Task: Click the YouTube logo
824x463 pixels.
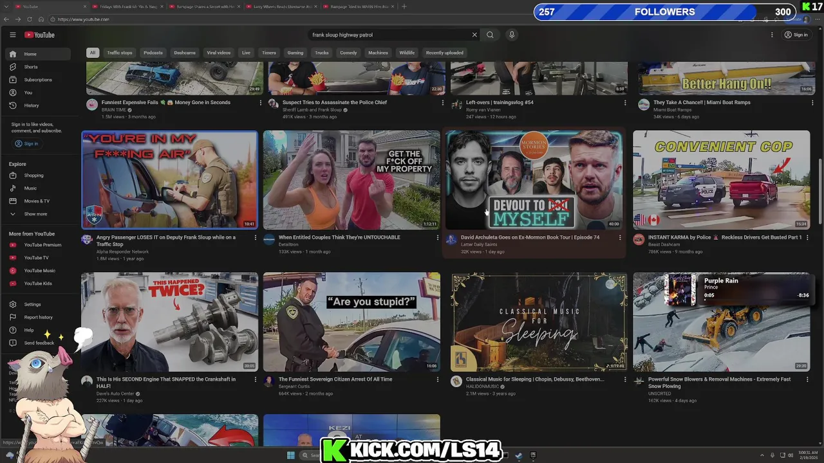Action: coord(40,35)
